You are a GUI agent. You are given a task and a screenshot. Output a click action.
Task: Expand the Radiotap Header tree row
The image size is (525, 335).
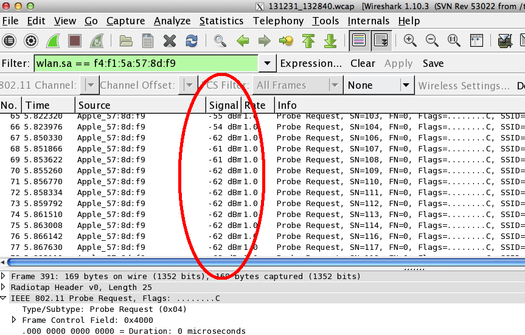[x=4, y=287]
